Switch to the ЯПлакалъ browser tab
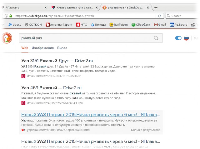Screen dimensions: 200x149 pyautogui.click(x=24, y=7)
